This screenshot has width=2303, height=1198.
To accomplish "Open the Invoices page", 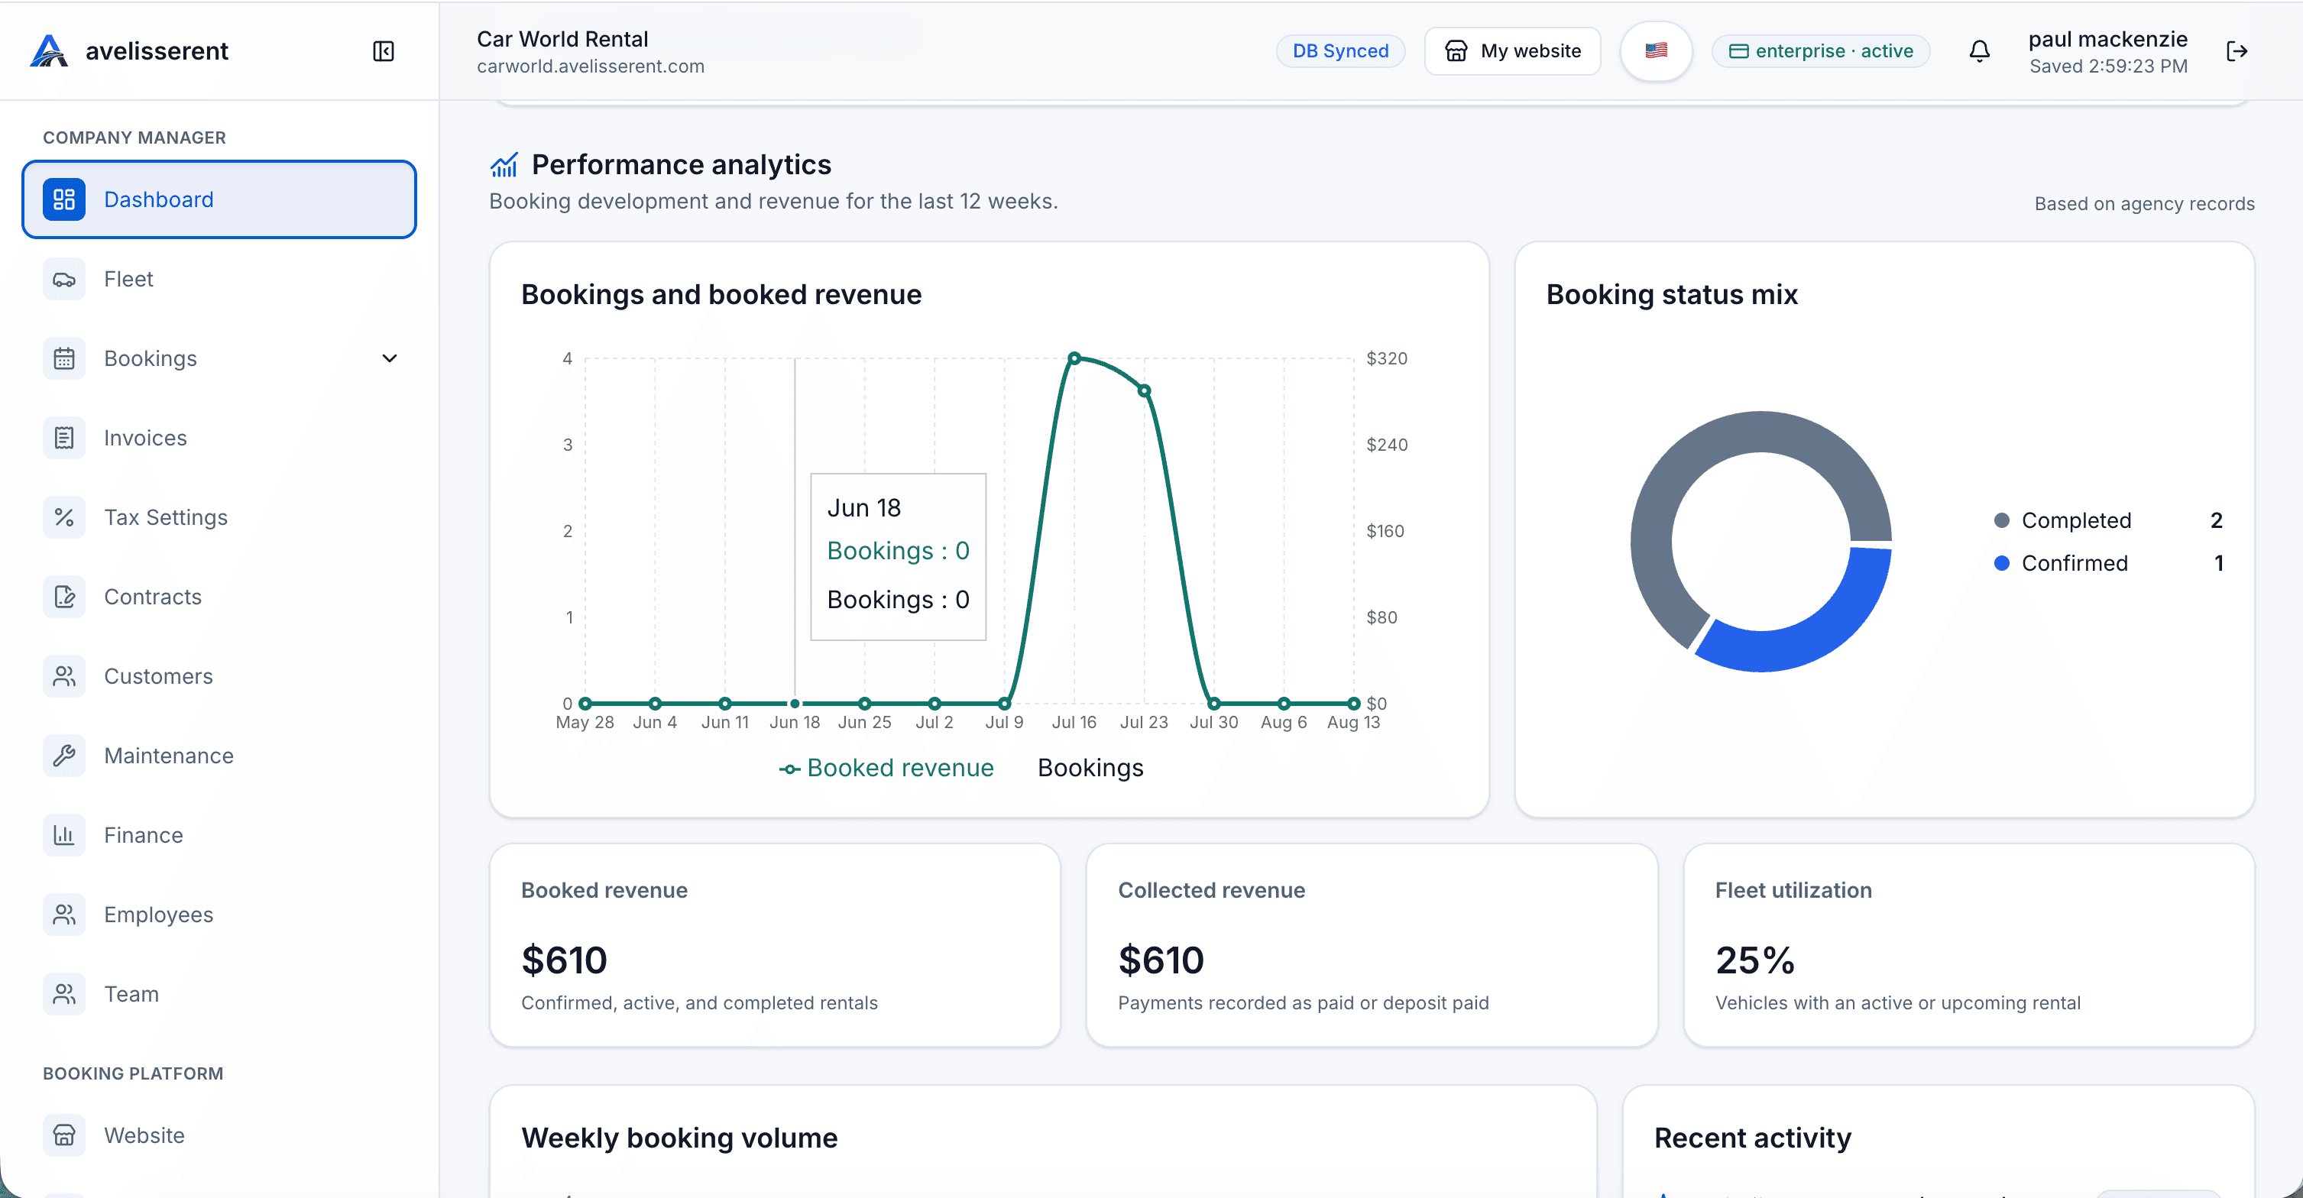I will 219,438.
